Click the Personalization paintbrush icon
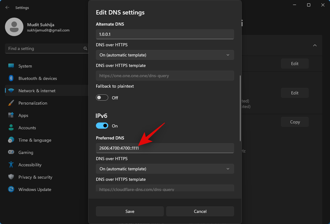 coord(11,103)
